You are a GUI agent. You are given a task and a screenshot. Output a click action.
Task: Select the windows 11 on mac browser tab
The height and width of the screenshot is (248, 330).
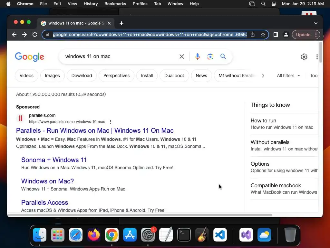click(x=76, y=23)
